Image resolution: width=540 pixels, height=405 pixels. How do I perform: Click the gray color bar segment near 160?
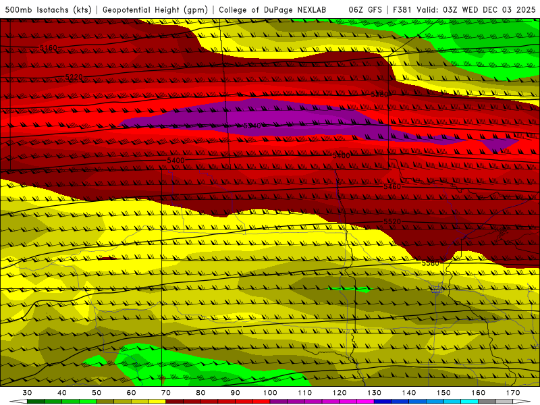click(487, 402)
